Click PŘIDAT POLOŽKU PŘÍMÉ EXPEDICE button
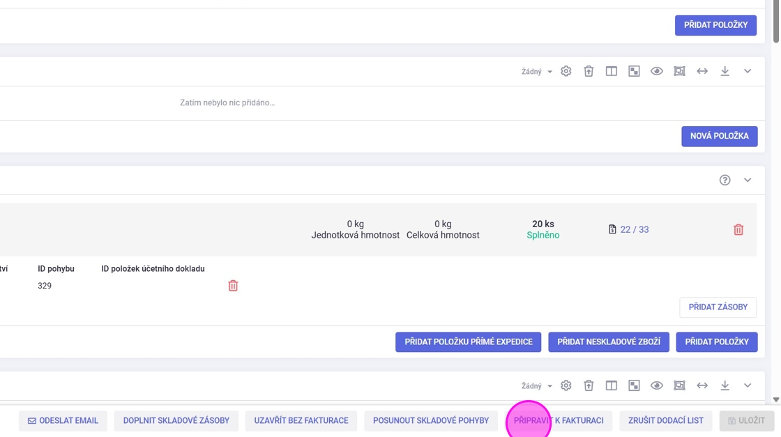The width and height of the screenshot is (781, 437). point(468,342)
